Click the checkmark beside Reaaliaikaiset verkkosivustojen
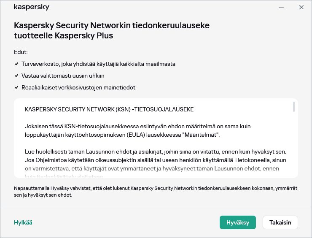Viewport: 312px width, 238px height. coord(16,88)
